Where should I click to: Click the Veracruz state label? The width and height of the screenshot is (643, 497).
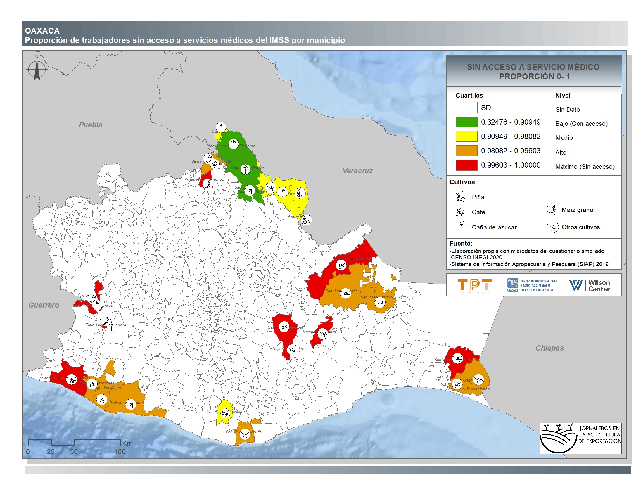click(357, 171)
